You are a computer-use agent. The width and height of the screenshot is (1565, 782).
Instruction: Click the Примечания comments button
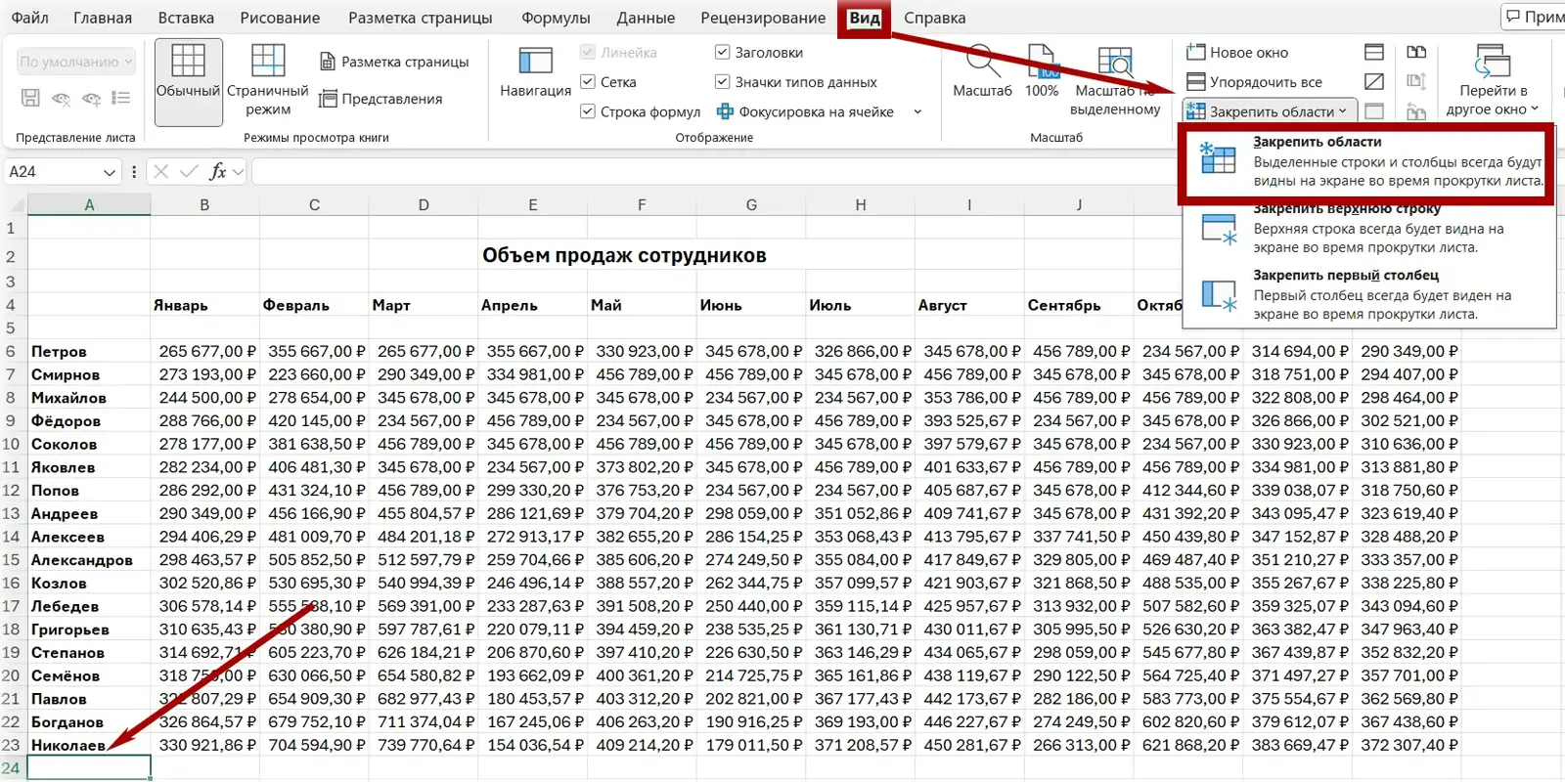1534,17
